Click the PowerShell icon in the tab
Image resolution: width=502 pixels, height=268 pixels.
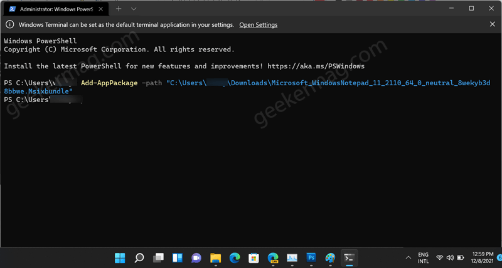click(x=12, y=9)
